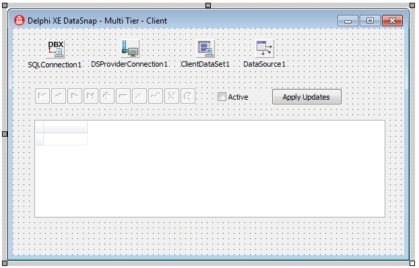Click the navigator Edit record triangle button
419x268 pixels.
(139, 96)
